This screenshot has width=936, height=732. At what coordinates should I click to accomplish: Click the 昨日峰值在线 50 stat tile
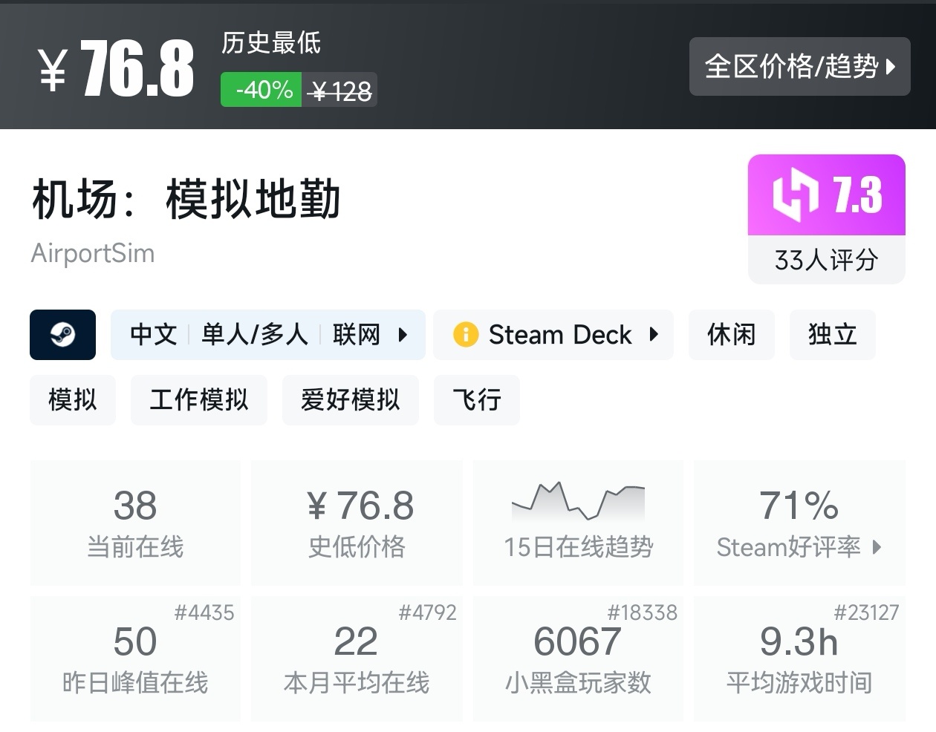(x=135, y=659)
